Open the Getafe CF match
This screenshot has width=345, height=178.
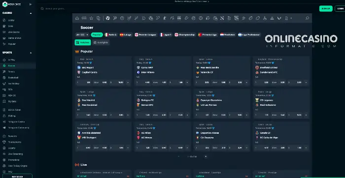click(x=265, y=133)
